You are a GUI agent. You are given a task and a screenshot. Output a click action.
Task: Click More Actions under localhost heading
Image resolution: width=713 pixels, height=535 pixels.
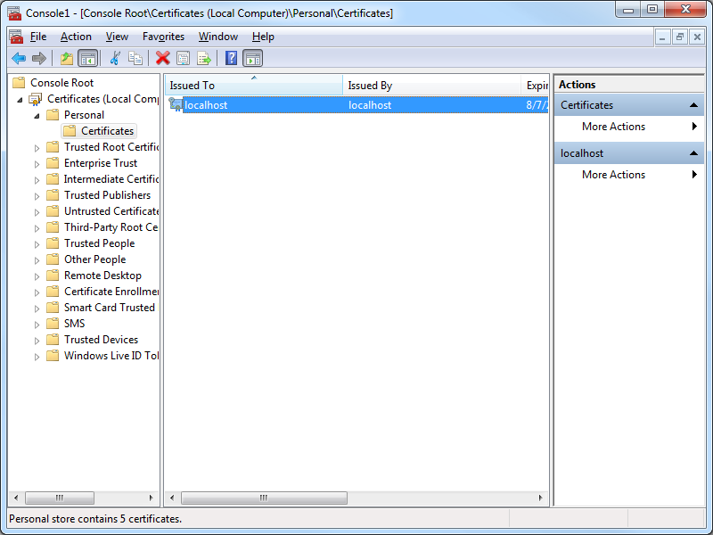pos(613,175)
